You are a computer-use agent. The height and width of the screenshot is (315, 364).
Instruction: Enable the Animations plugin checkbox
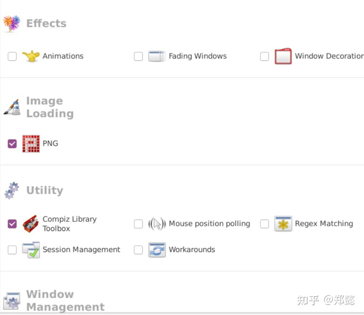pyautogui.click(x=12, y=56)
